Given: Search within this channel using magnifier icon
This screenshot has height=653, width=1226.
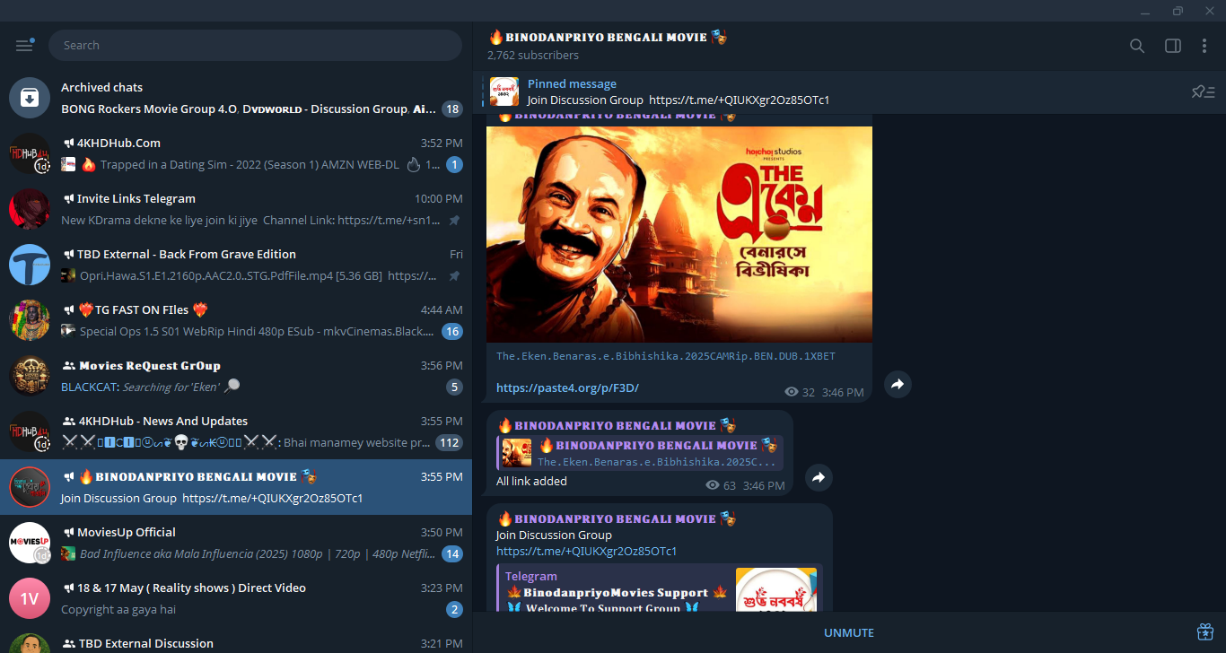Looking at the screenshot, I should coord(1137,46).
